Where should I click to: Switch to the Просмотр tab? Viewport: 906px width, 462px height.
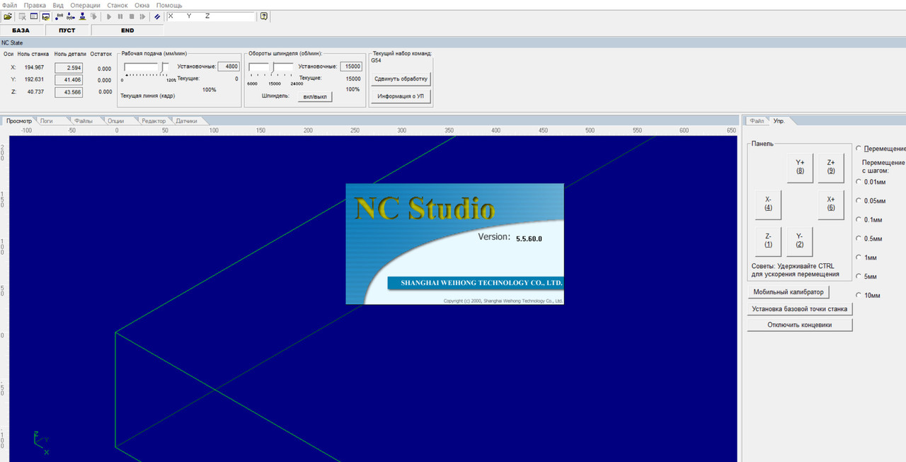(19, 121)
